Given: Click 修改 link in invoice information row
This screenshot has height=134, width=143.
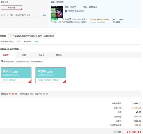Looking at the screenshot, I should pyautogui.click(x=36, y=42).
